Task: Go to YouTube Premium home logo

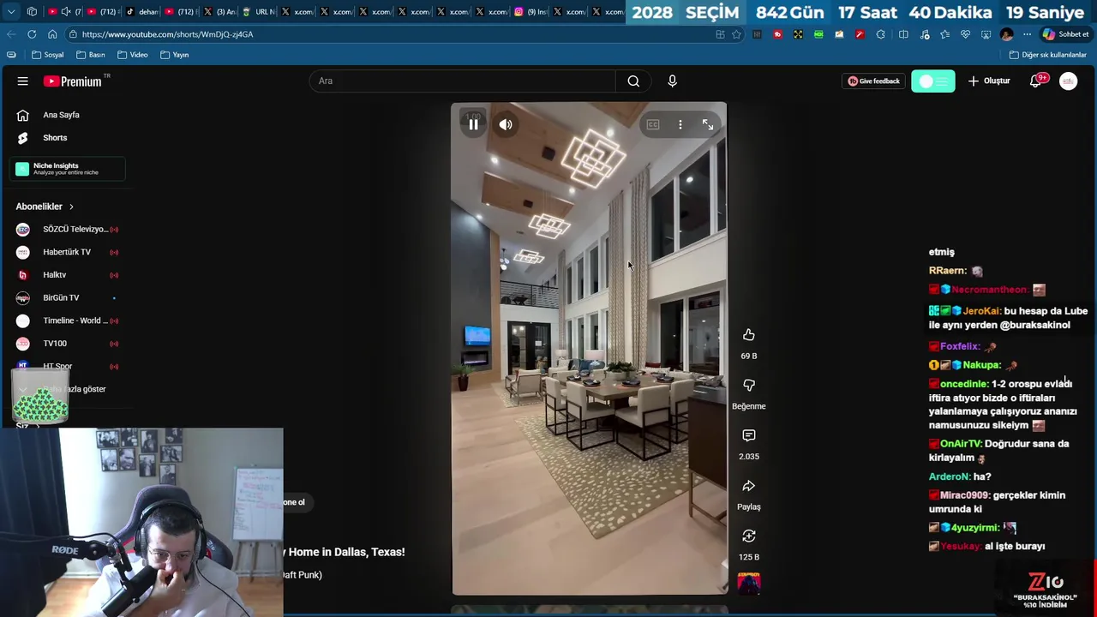Action: click(x=74, y=81)
